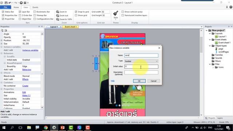Collapse the Behaviors properties section
Viewport: 233px width, 131px height.
1,53
